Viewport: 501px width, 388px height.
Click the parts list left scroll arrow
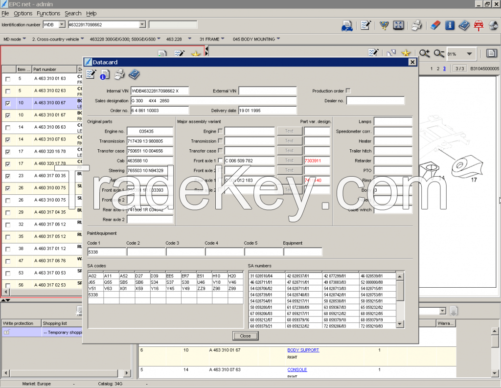[6, 292]
